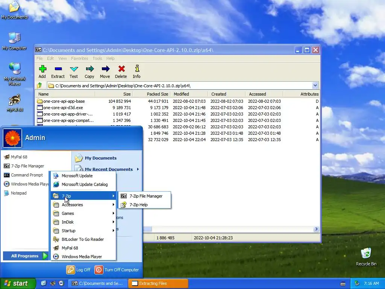Expand the Startup programs folder

[83, 231]
